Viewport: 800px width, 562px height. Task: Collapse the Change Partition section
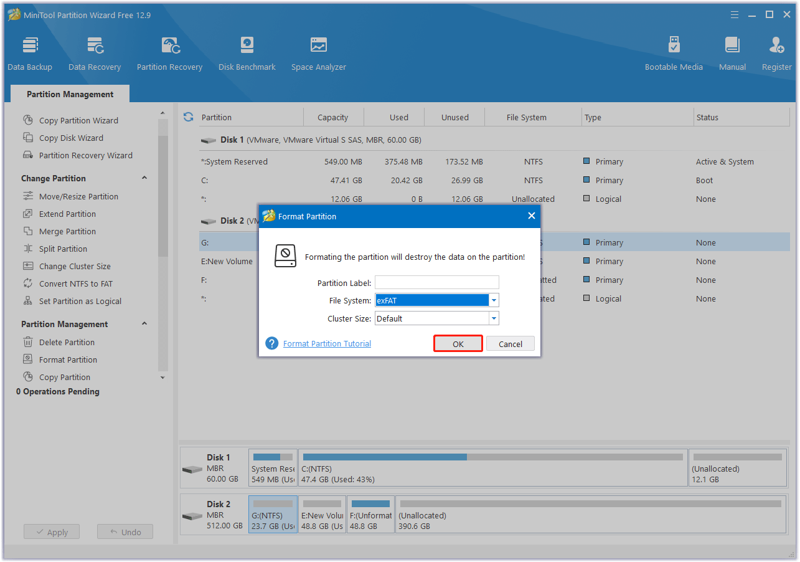pyautogui.click(x=144, y=178)
